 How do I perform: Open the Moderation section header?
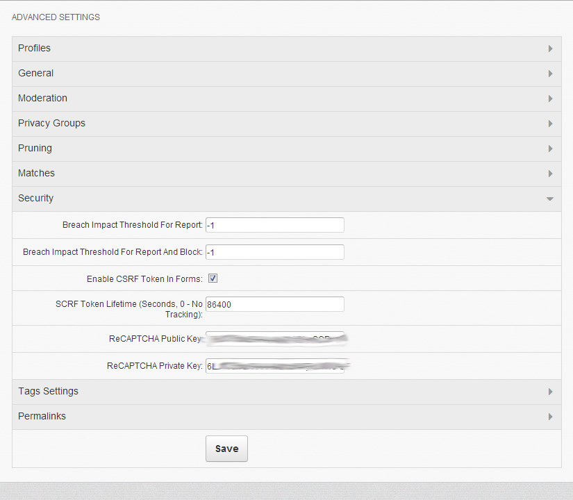42,99
